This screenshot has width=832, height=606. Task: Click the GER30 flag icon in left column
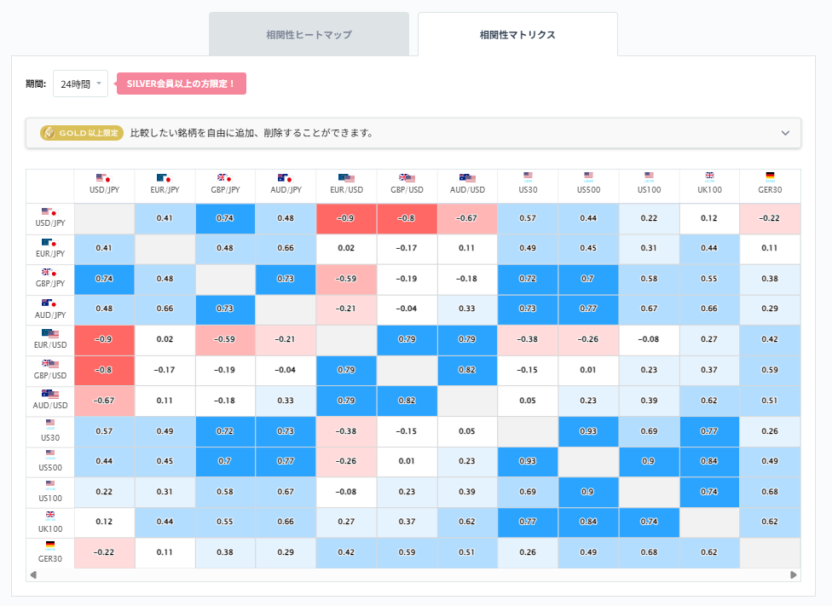[x=50, y=546]
